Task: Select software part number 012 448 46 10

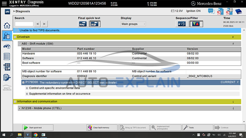Action: pyautogui.click(x=87, y=58)
